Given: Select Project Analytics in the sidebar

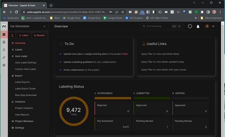Looking at the screenshot, I should pyautogui.click(x=24, y=108).
